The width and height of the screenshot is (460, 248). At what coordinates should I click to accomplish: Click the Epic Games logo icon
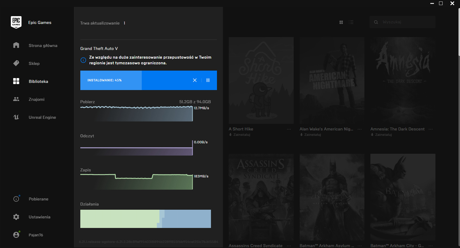[x=16, y=22]
